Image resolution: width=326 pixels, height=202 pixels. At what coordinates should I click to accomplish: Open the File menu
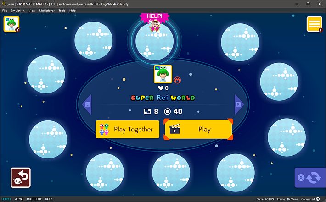tap(5, 11)
